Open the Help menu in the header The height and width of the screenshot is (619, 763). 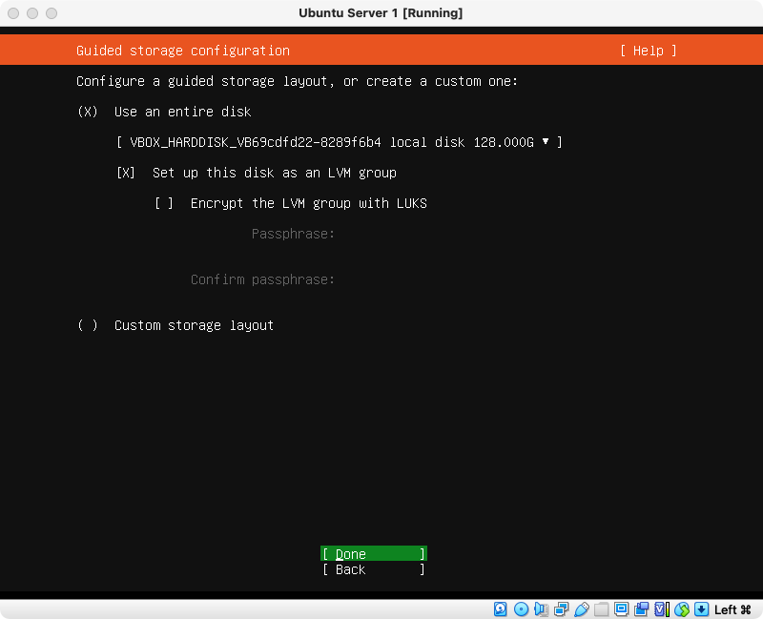[x=648, y=51]
